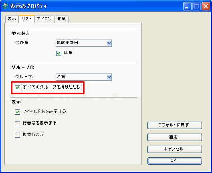The image size is (212, 173).
Task: Enable 行番号を表示する checkbox
Action: pyautogui.click(x=18, y=123)
